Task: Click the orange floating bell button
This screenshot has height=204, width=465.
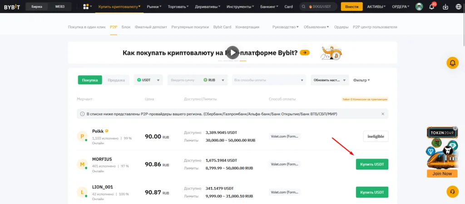Action: (x=453, y=63)
